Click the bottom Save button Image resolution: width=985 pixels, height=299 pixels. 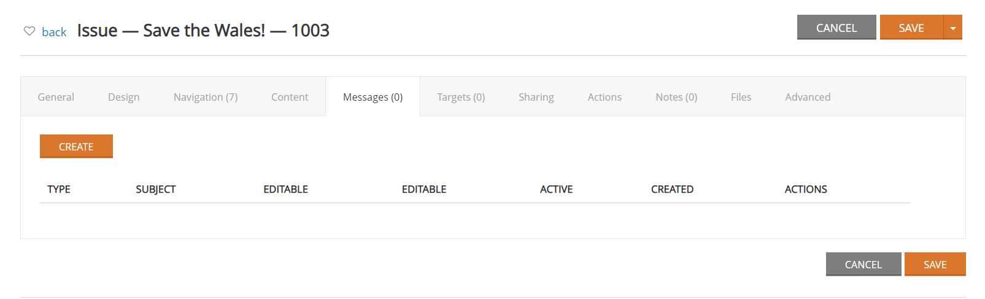pyautogui.click(x=935, y=265)
